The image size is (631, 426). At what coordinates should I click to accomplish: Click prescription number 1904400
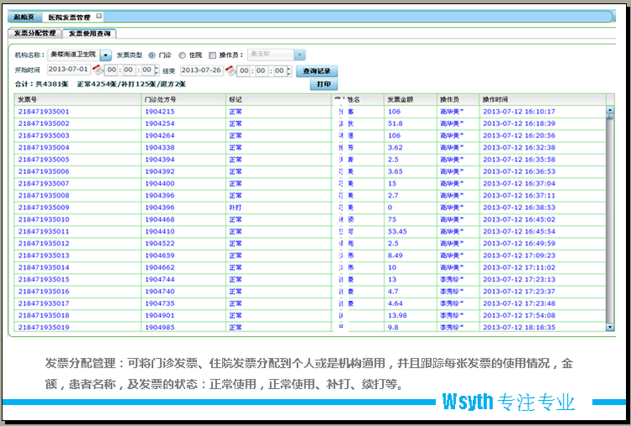160,184
